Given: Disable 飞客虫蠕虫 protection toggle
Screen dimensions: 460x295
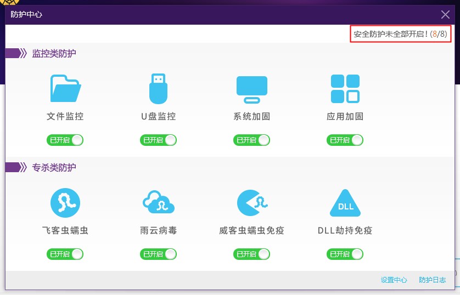Looking at the screenshot, I should pos(65,254).
